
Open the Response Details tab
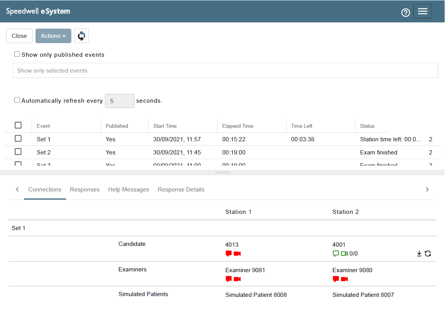click(181, 190)
